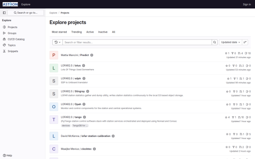The width and height of the screenshot is (255, 159).
Task: Click merge requests count of tango project
Action: pos(241,117)
